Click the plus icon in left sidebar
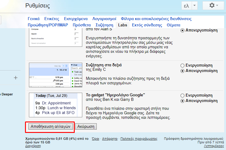Screen dimensions: 226x150 tap(16, 78)
